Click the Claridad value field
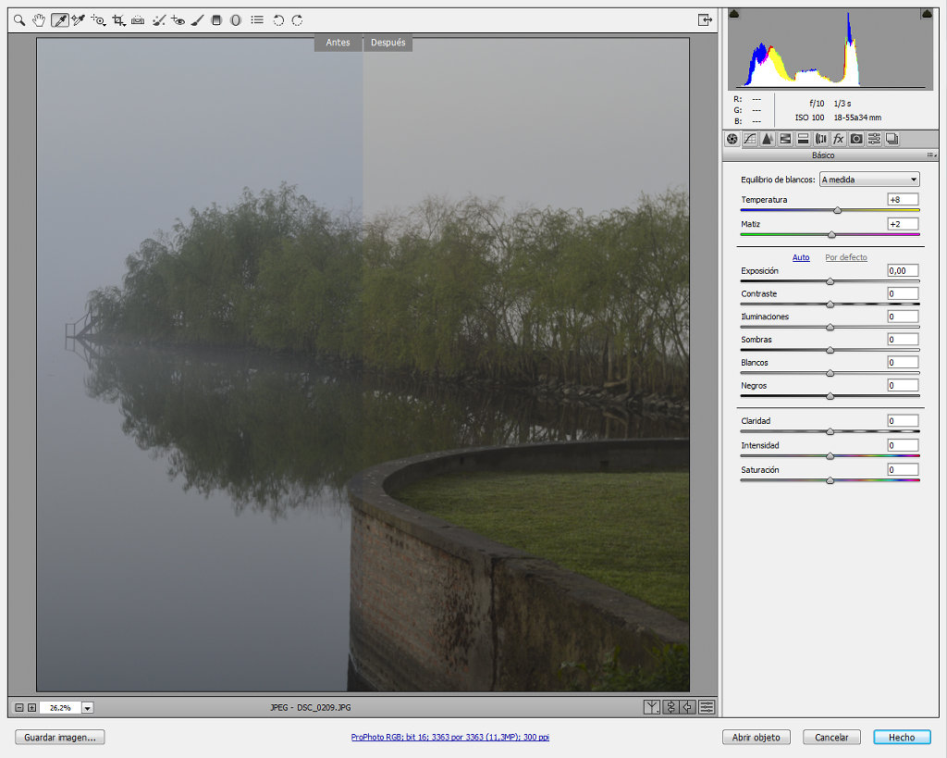The width and height of the screenshot is (947, 758). [x=903, y=421]
